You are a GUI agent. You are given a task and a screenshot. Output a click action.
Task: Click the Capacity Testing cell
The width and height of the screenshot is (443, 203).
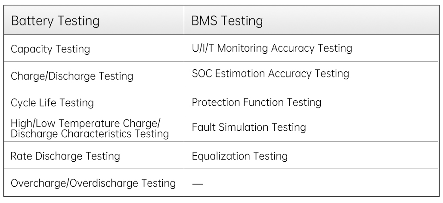pyautogui.click(x=50, y=49)
